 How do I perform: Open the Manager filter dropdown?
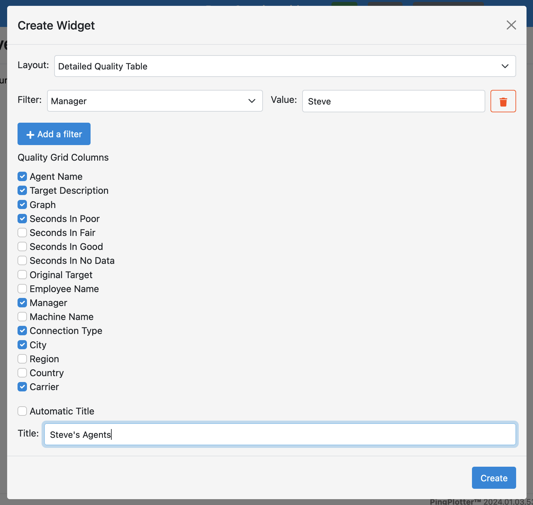coord(155,101)
